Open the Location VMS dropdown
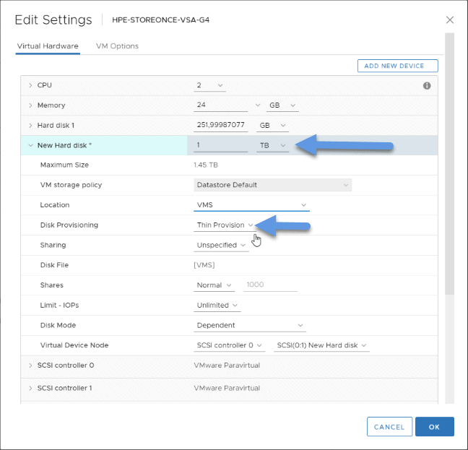This screenshot has height=450, width=468. pyautogui.click(x=251, y=205)
